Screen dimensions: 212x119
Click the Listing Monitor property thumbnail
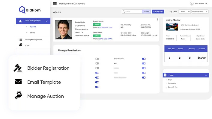172,27
